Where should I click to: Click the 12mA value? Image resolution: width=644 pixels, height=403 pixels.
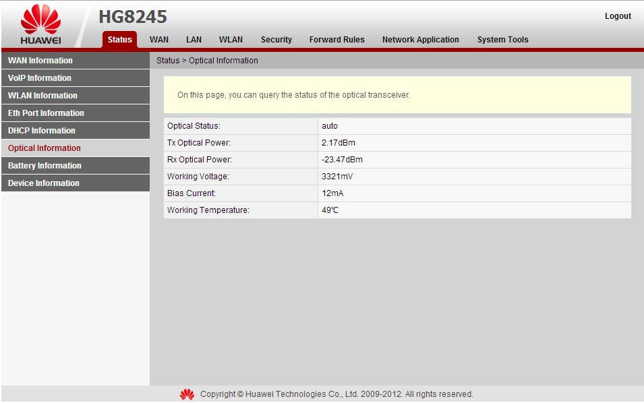click(x=332, y=193)
